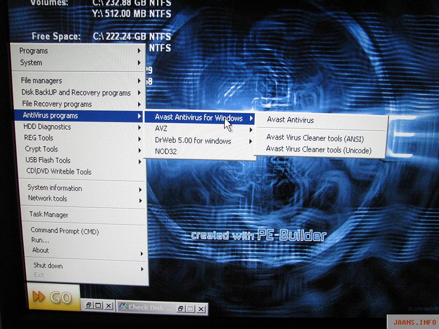Screen dimensions: 439x329
Task: Restore the Check Disk taskbar window
Action: click(x=181, y=309)
